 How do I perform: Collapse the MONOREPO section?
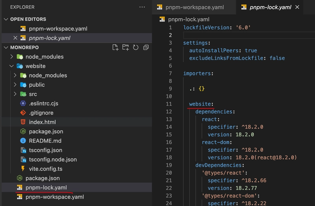[x=6, y=47]
